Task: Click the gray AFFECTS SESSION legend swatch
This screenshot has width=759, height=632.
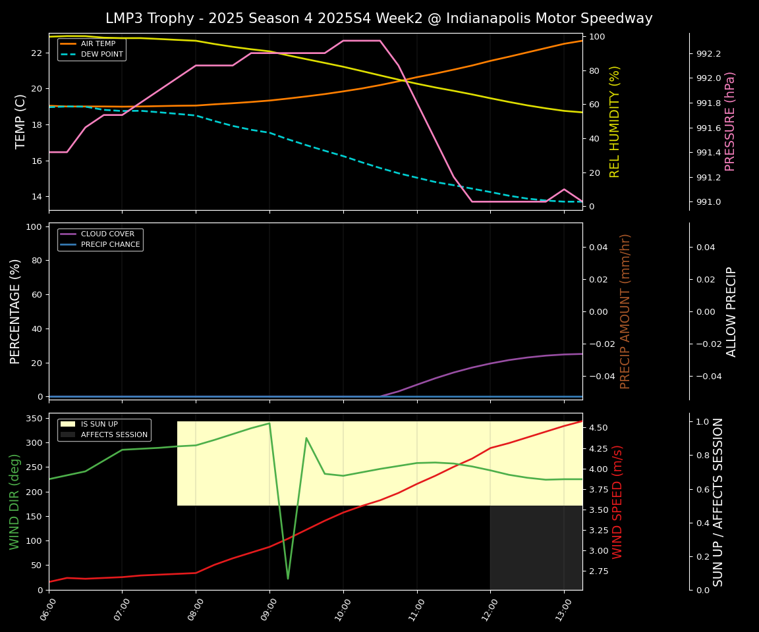Action: tap(68, 435)
